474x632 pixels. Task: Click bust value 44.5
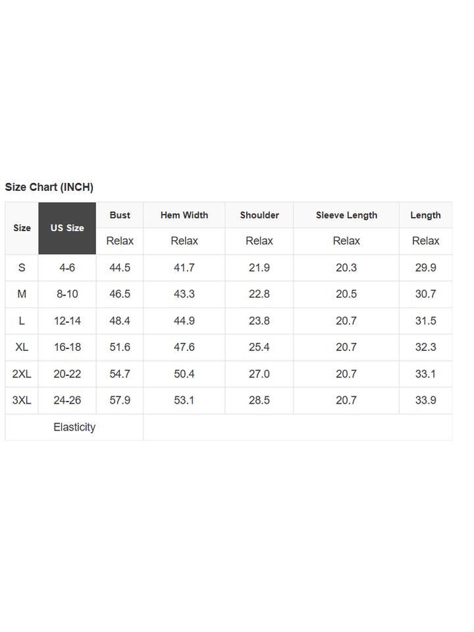(120, 268)
